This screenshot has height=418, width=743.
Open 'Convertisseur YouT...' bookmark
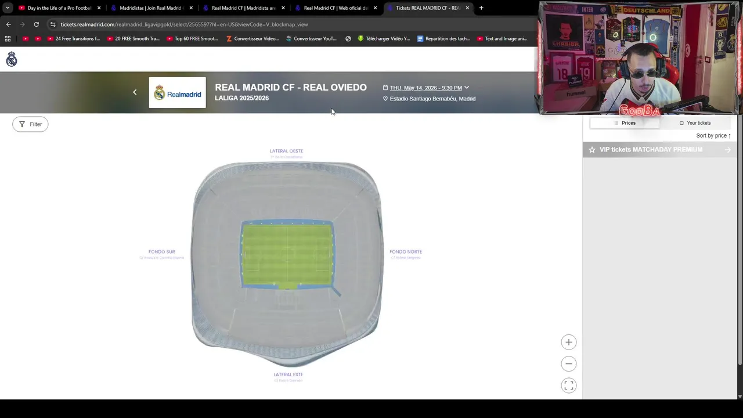pos(312,39)
